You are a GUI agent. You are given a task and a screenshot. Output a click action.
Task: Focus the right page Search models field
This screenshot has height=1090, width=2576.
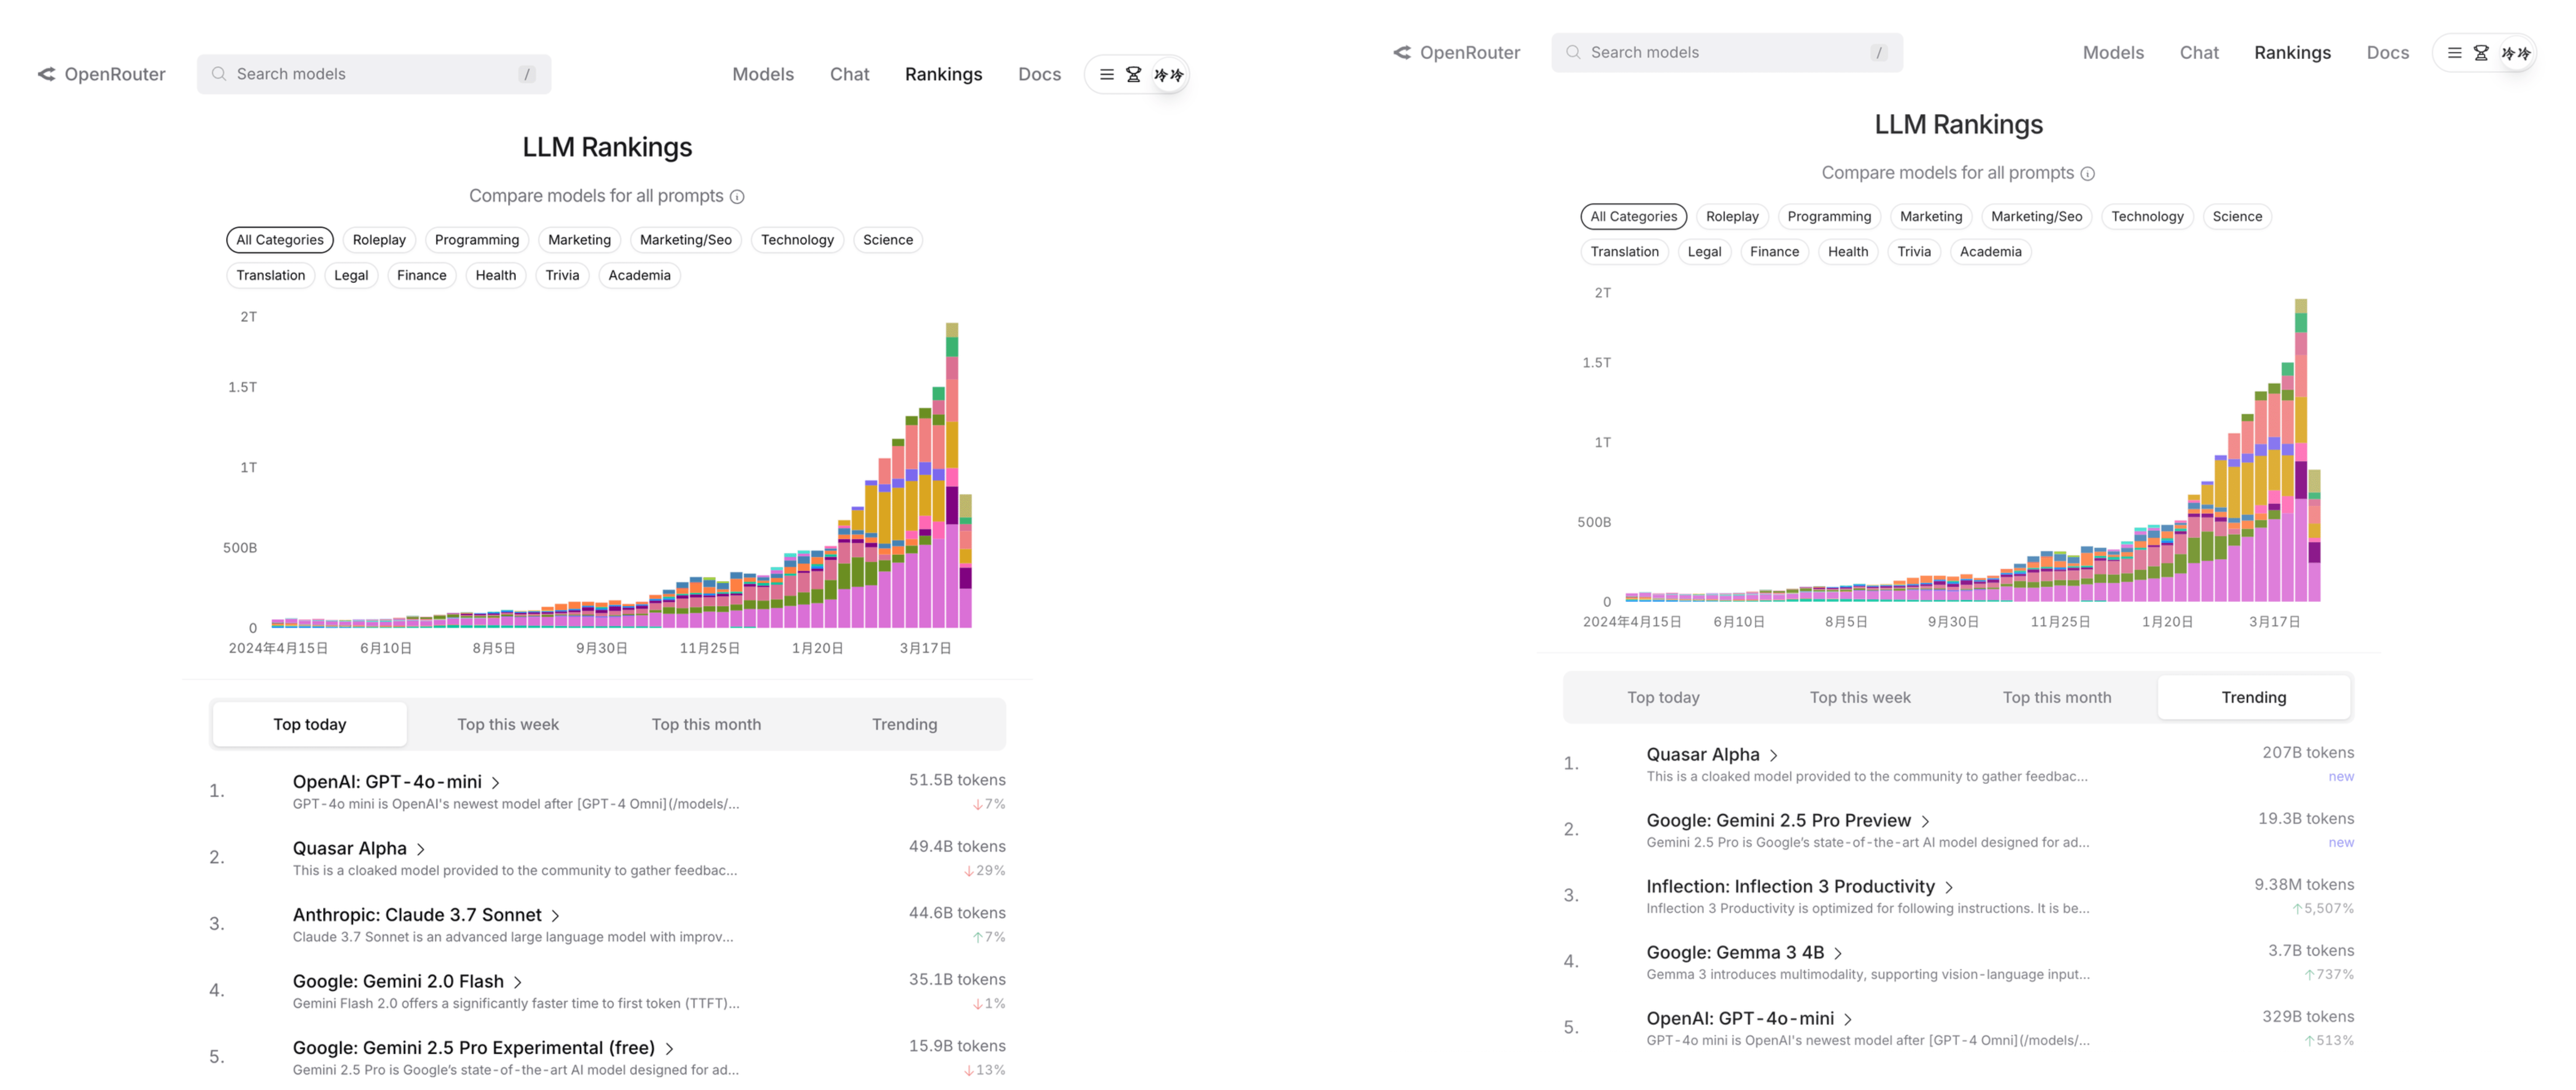click(1727, 52)
